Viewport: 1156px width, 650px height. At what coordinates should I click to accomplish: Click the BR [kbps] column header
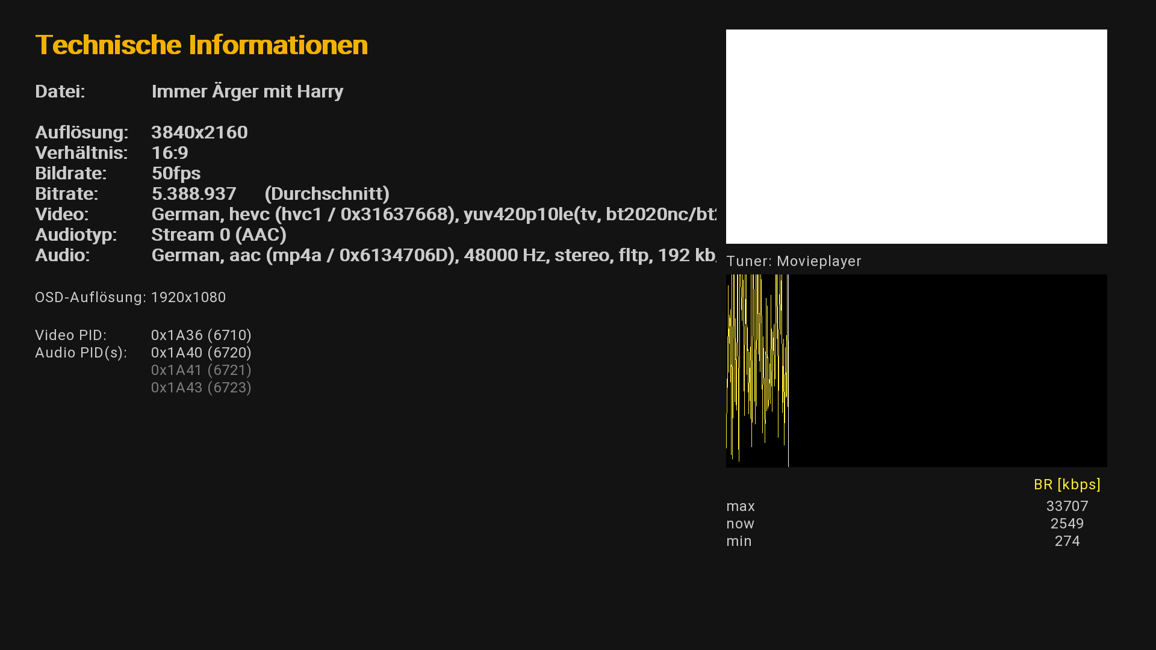[x=1066, y=484]
